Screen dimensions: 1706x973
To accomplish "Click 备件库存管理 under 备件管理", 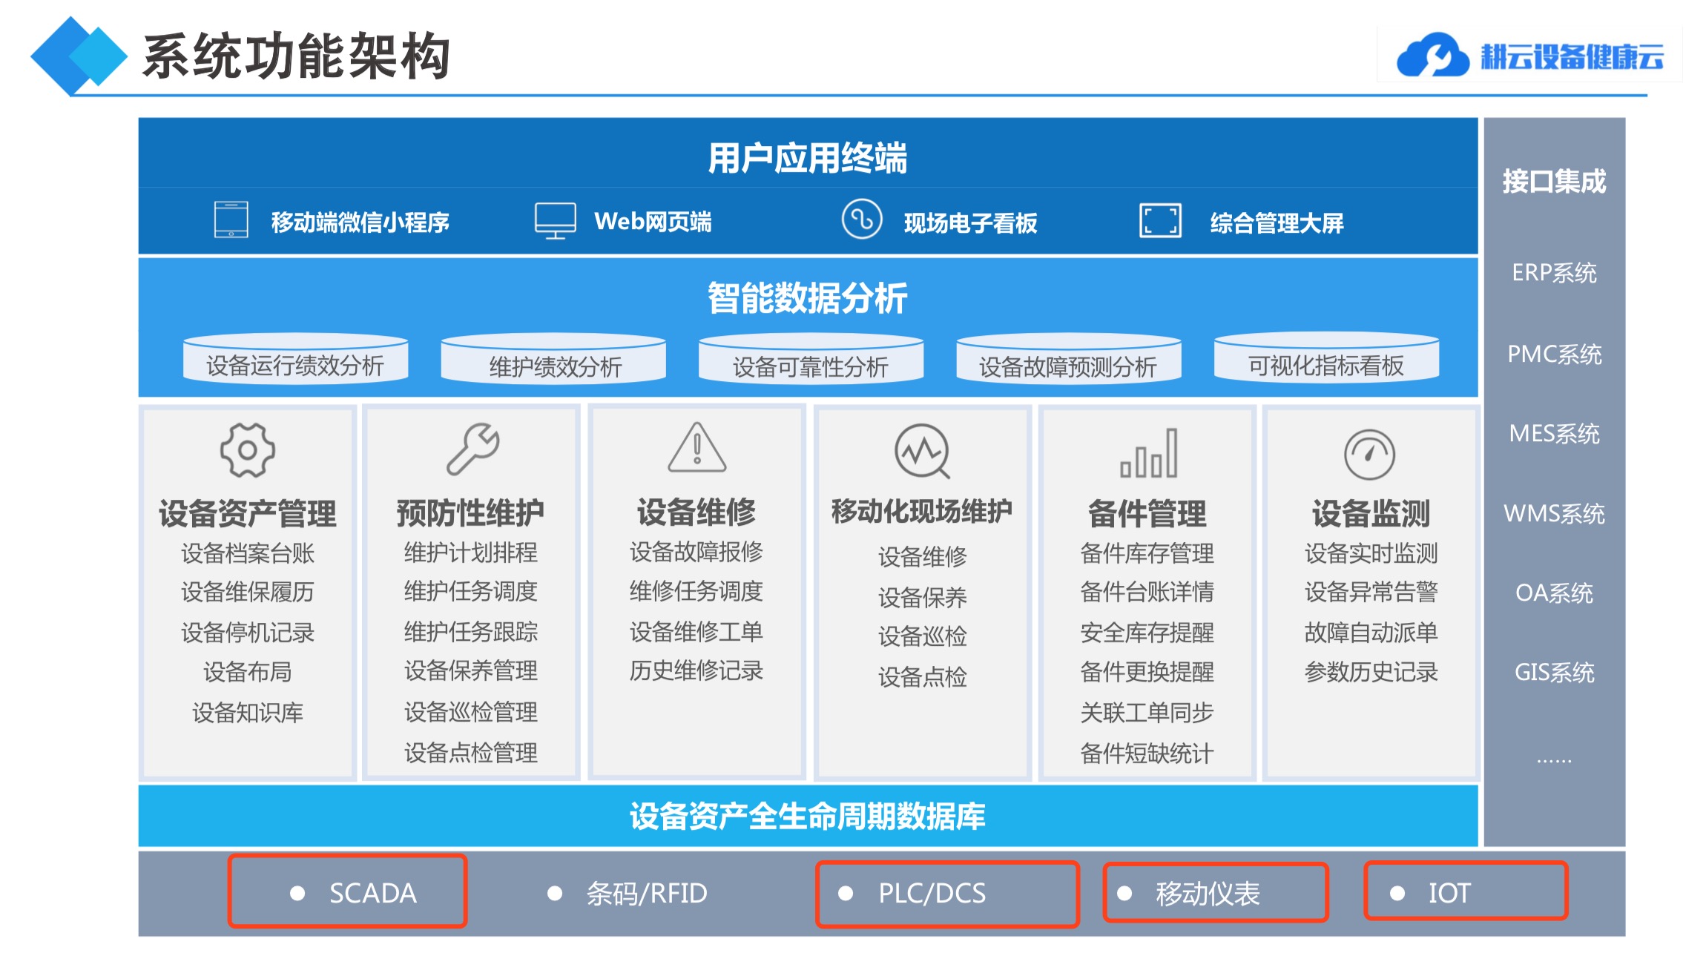I will point(1147,553).
